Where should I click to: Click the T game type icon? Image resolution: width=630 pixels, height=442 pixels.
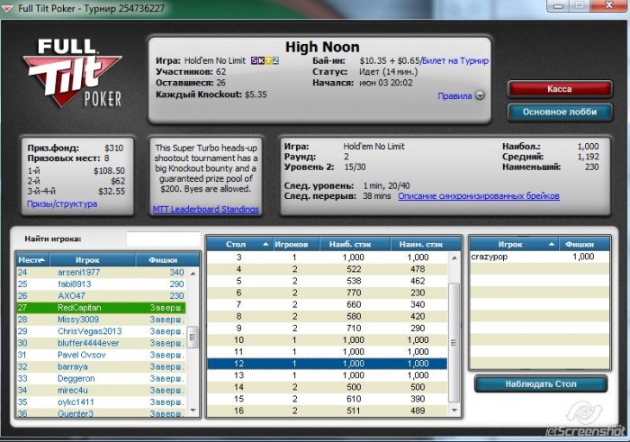(x=268, y=60)
